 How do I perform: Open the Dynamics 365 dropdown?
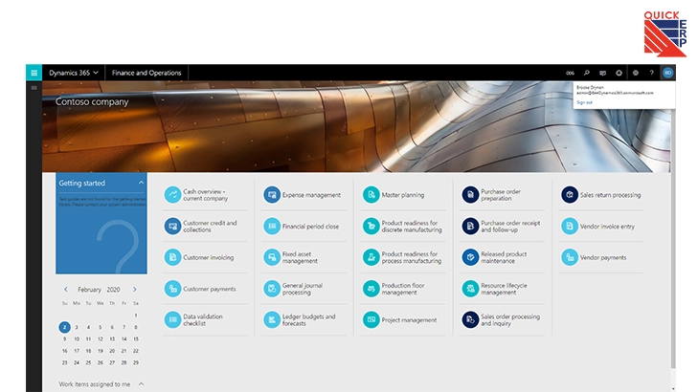click(x=74, y=73)
